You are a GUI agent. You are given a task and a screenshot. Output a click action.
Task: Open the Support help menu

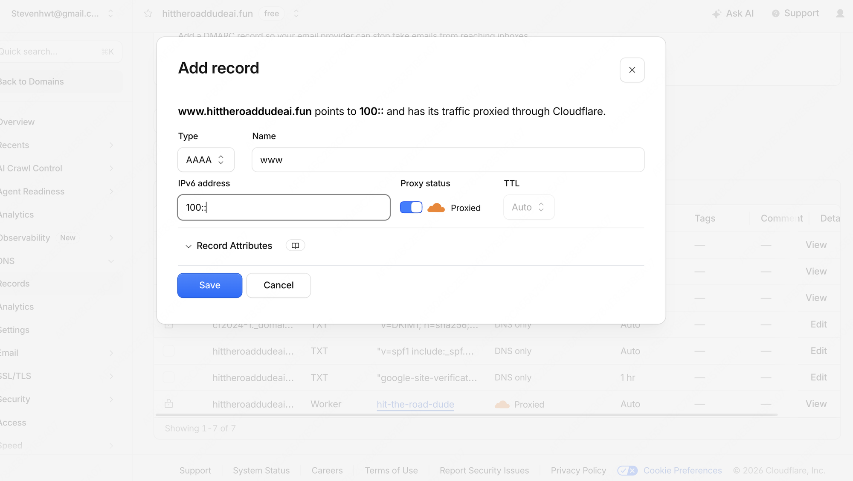795,14
